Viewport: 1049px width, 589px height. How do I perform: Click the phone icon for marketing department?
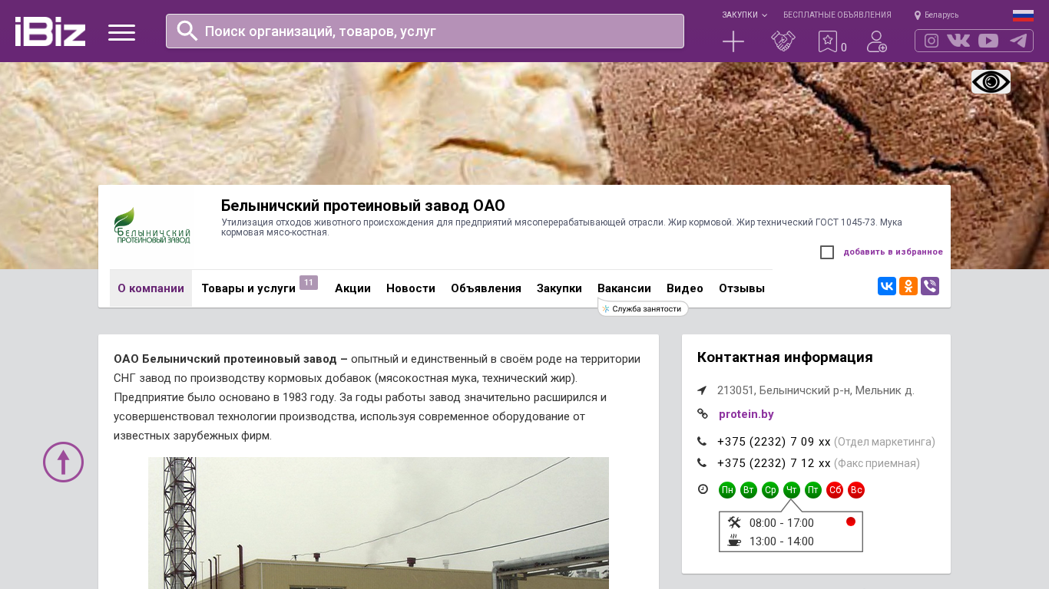[702, 441]
